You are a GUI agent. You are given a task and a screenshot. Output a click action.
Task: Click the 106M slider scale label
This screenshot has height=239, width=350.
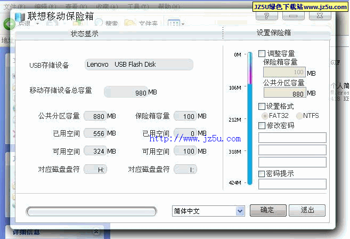tap(235, 87)
